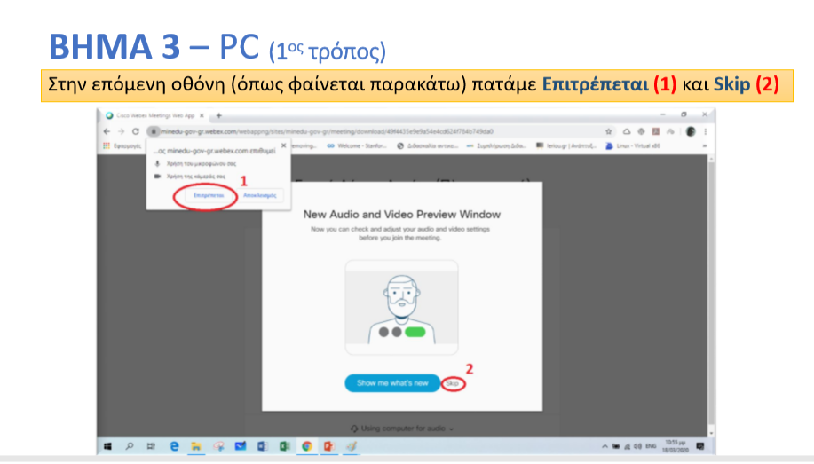
Task: Click the volume icon in system tray
Action: click(x=637, y=446)
